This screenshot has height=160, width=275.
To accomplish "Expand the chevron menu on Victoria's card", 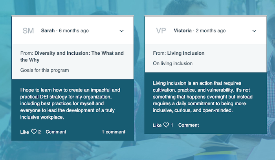I will click(x=254, y=31).
